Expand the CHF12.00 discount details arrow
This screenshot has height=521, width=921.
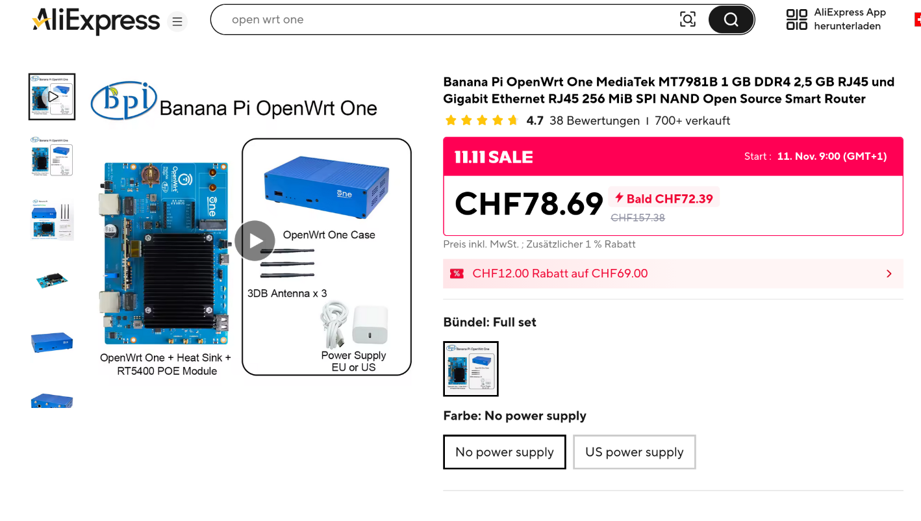[889, 273]
